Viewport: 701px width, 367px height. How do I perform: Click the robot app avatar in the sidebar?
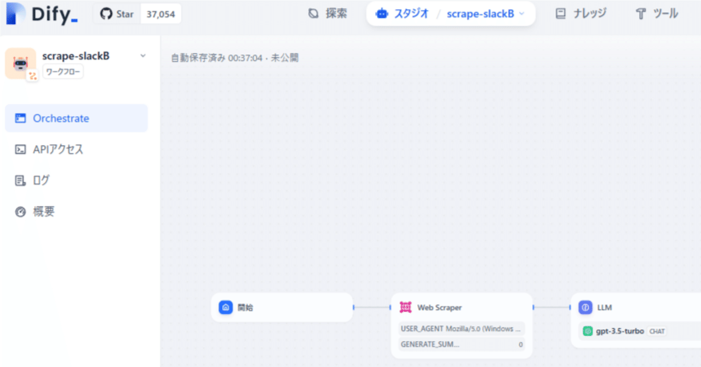click(20, 63)
